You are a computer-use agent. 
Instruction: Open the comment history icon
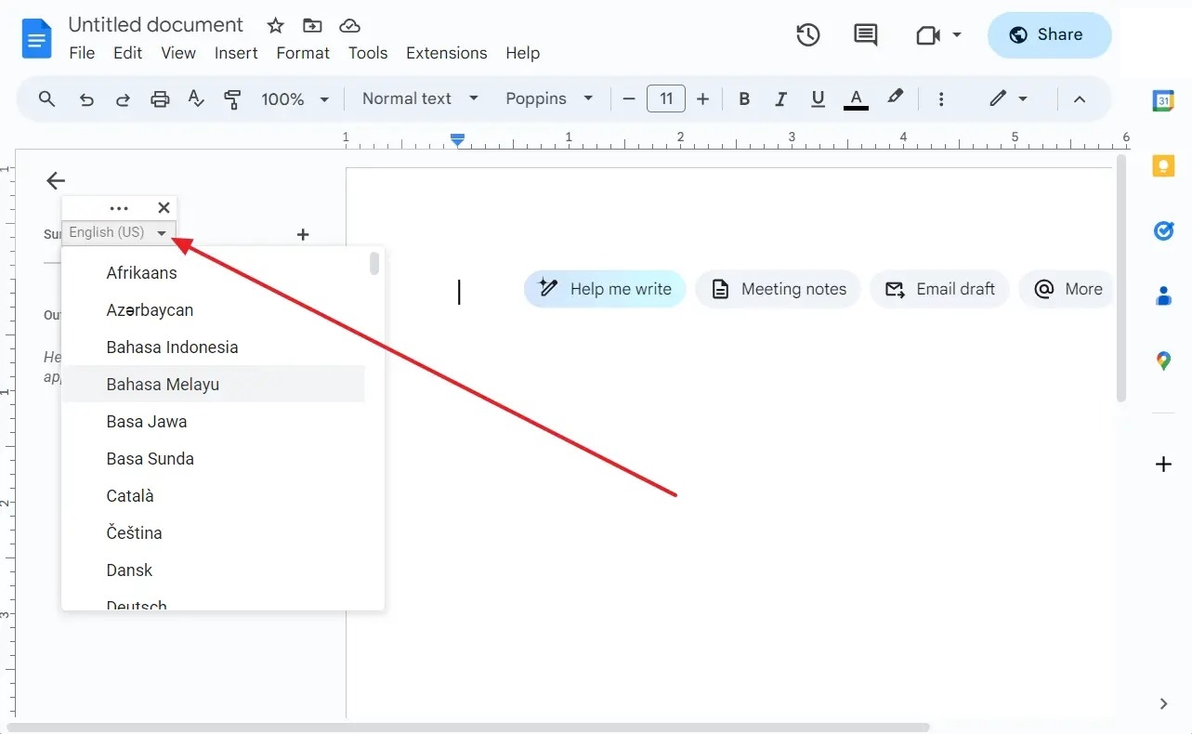pos(865,34)
